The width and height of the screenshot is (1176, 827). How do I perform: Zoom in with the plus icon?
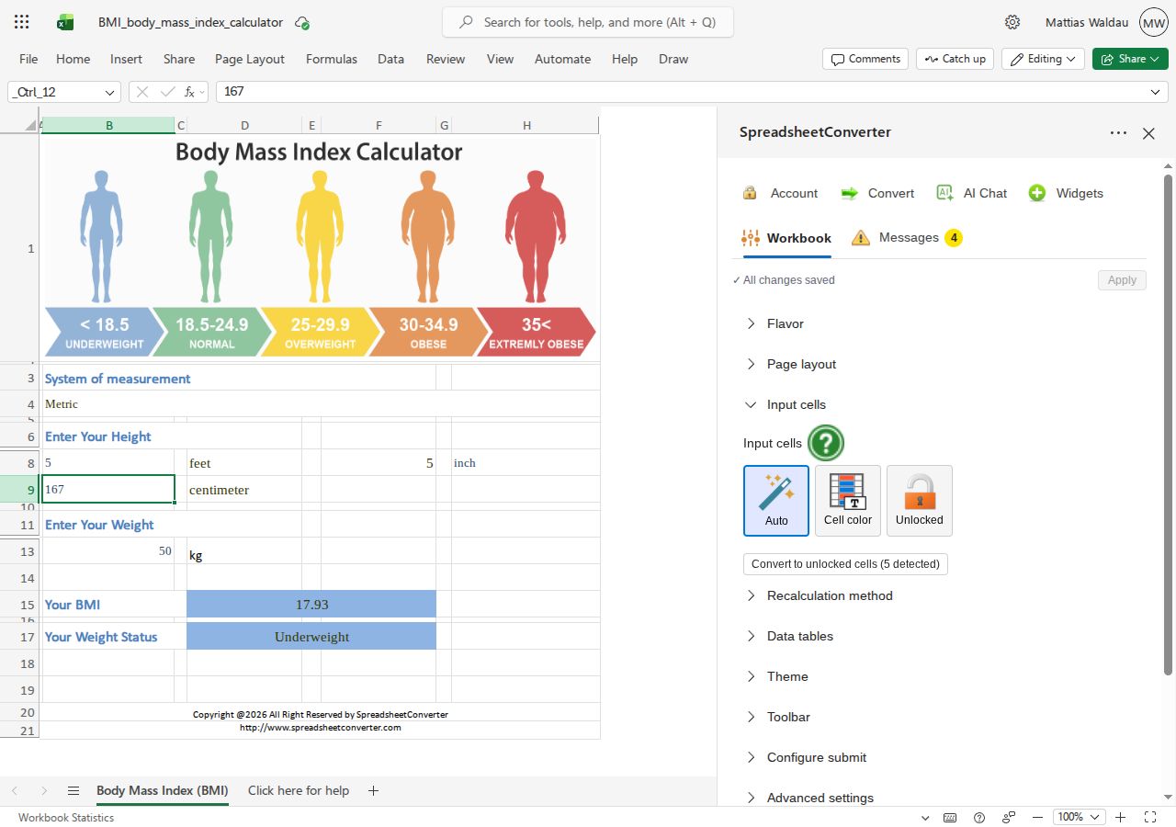click(1121, 817)
